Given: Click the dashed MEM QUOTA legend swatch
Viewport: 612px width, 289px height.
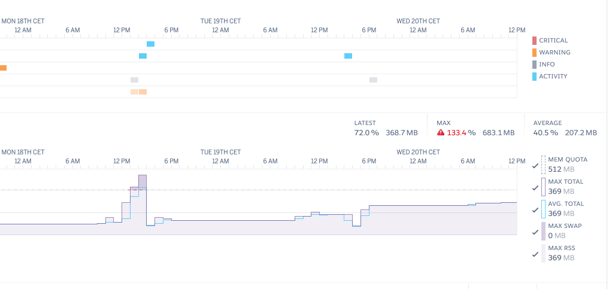Looking at the screenshot, I should point(543,165).
